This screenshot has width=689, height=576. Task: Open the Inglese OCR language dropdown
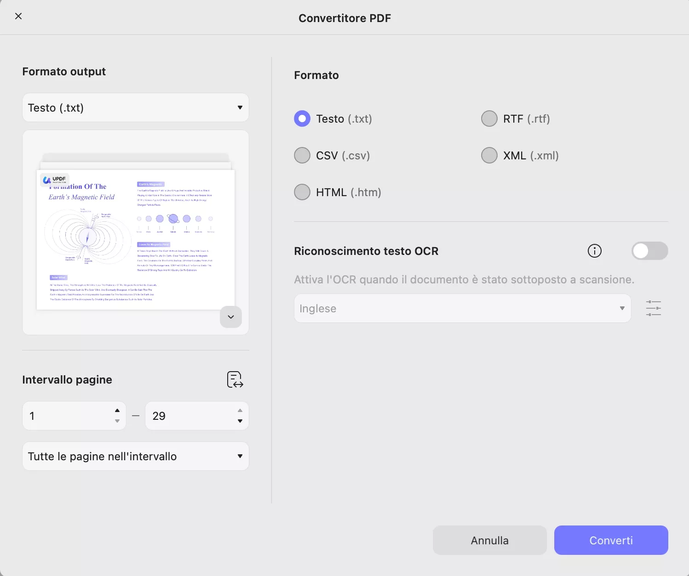[462, 309]
